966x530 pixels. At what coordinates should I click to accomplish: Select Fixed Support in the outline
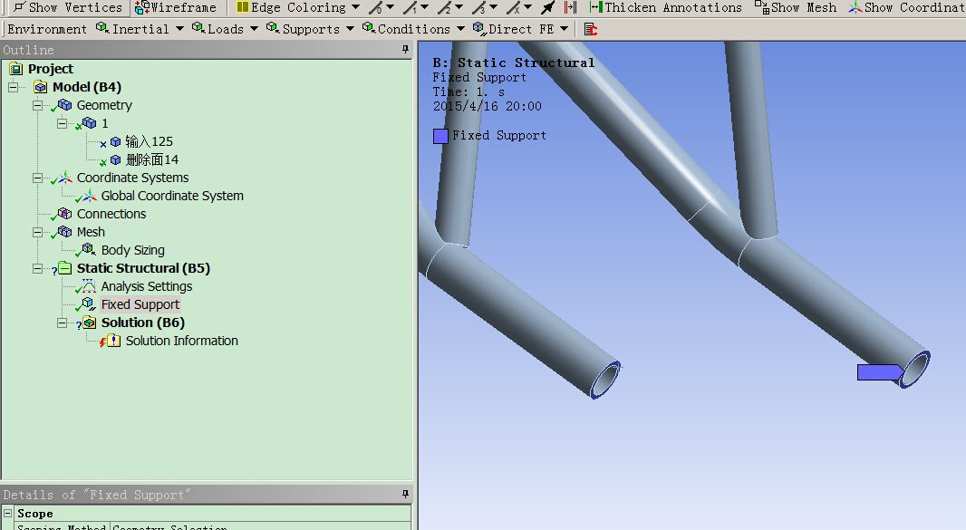140,304
